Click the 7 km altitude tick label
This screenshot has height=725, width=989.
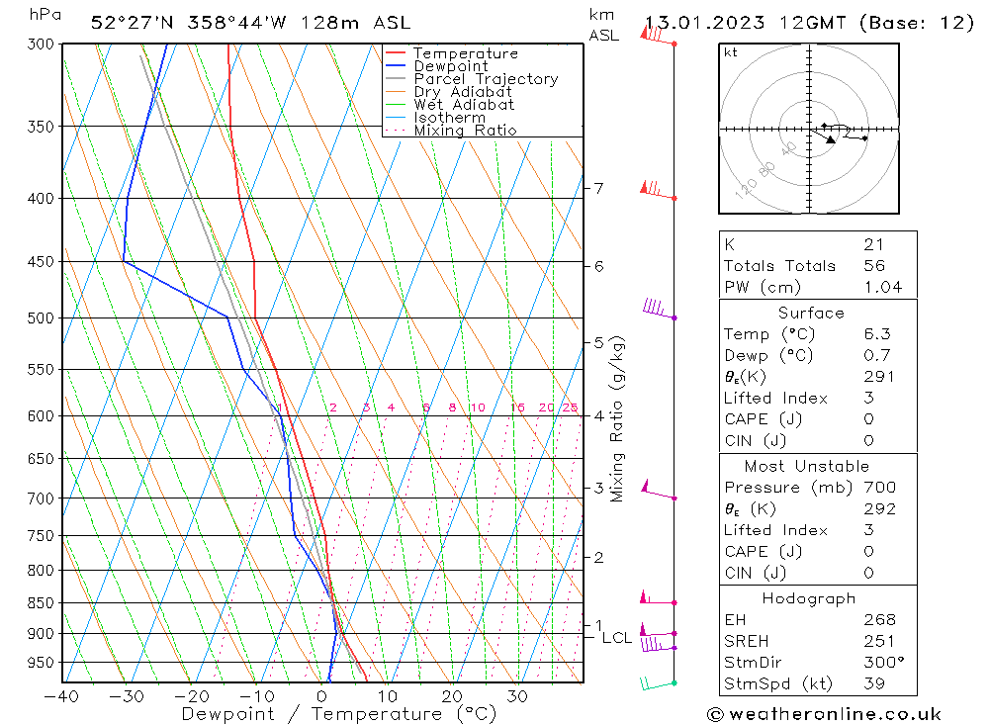(598, 188)
